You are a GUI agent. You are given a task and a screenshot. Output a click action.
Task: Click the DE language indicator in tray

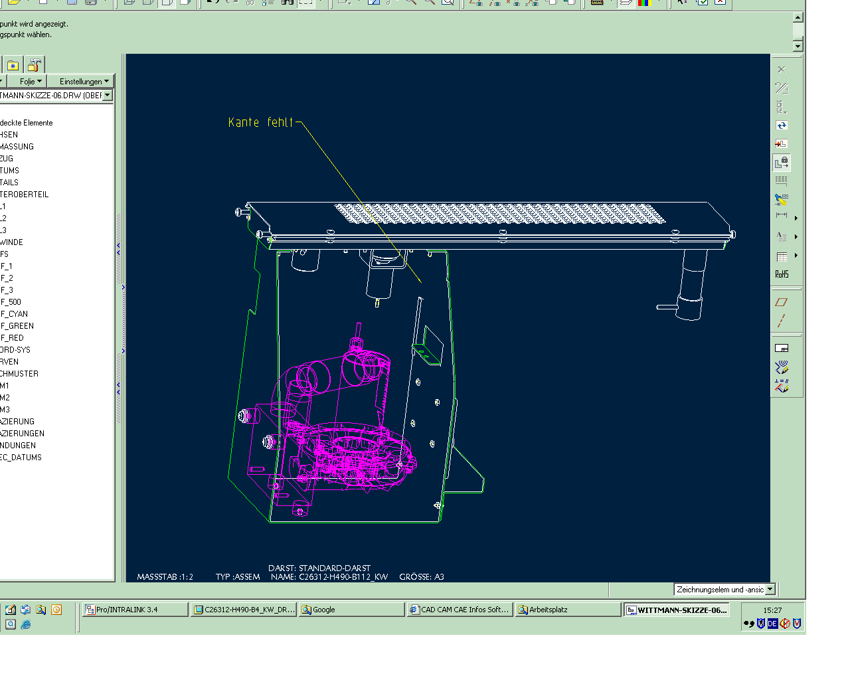(772, 624)
